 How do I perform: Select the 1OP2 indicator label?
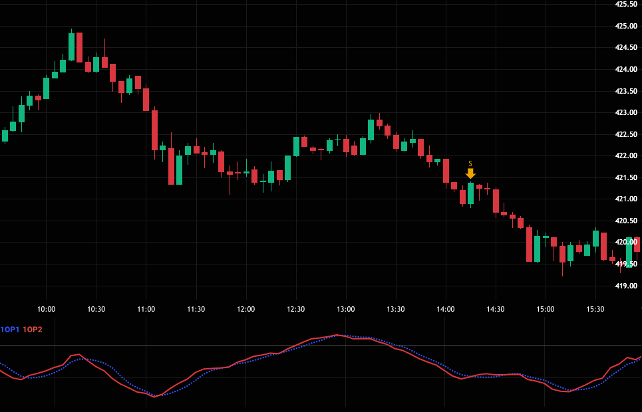pos(32,330)
